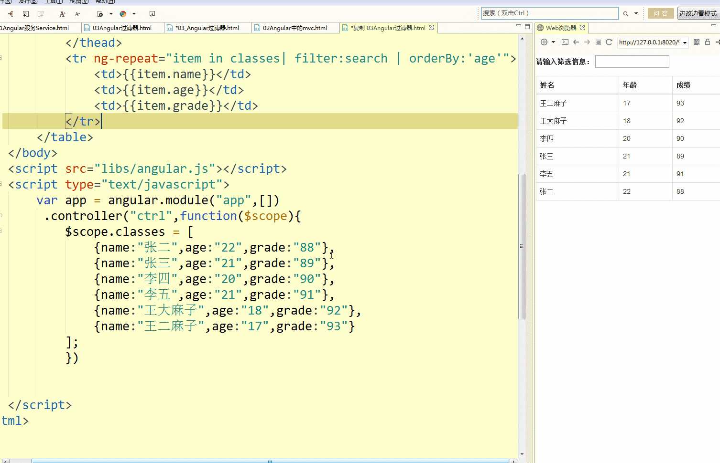Screen dimensions: 720x463
Task: Click the 问答 button
Action: click(x=661, y=13)
